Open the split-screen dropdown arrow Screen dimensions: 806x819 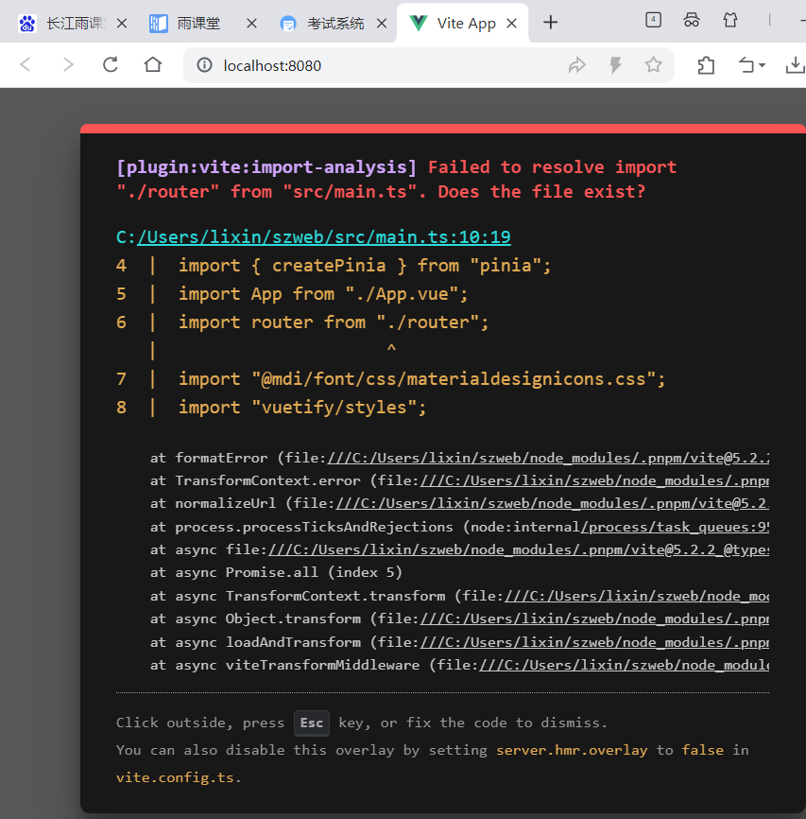coord(762,64)
